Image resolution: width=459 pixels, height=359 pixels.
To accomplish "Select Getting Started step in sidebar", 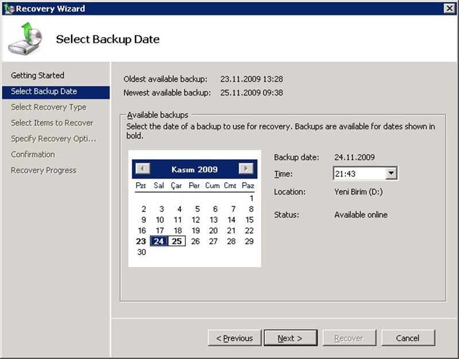I will [x=38, y=75].
